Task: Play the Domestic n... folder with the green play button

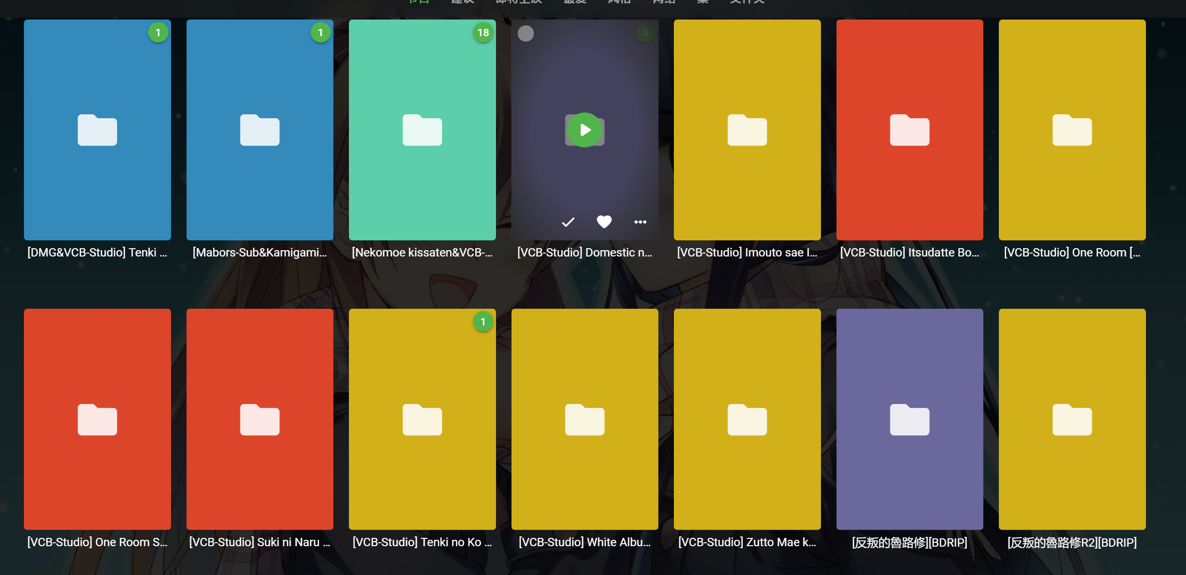Action: pyautogui.click(x=585, y=130)
